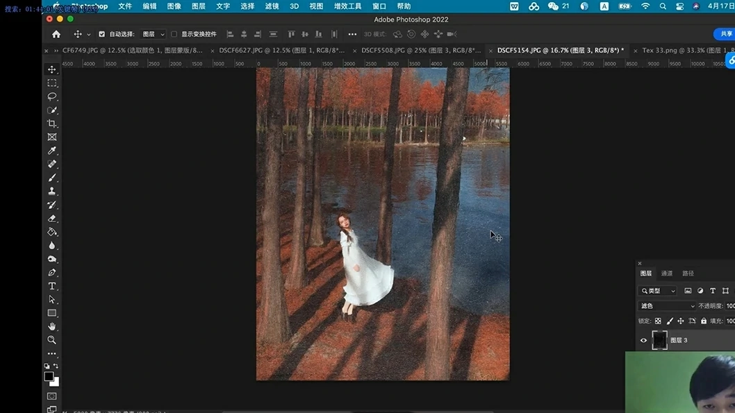This screenshot has height=413, width=735.
Task: Toggle the shape layer filter
Action: pos(726,291)
